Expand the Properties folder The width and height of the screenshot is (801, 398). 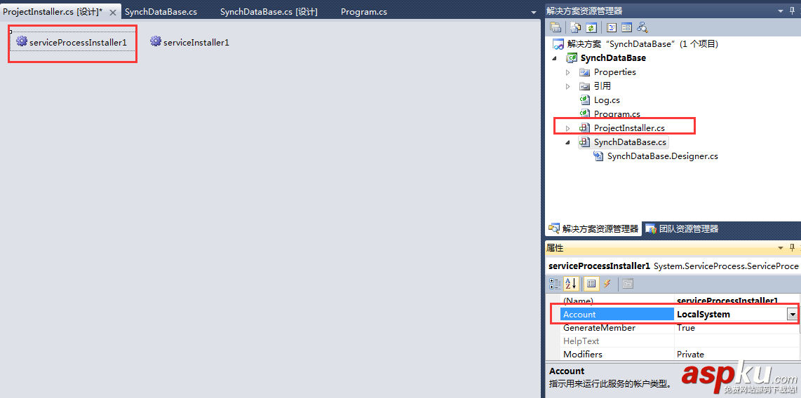click(567, 72)
